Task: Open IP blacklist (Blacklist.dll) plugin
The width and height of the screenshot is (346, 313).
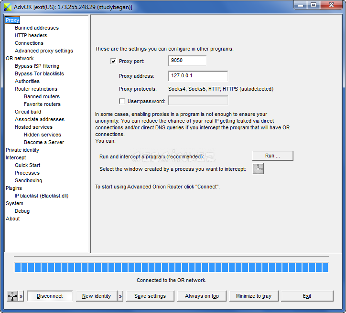Action: pos(42,196)
